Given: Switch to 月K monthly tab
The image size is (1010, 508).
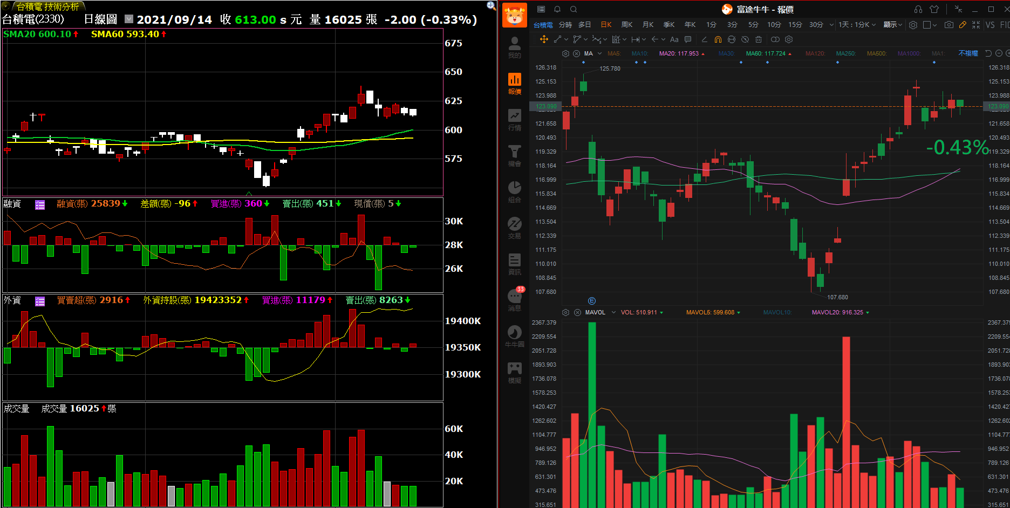Looking at the screenshot, I should [x=648, y=25].
